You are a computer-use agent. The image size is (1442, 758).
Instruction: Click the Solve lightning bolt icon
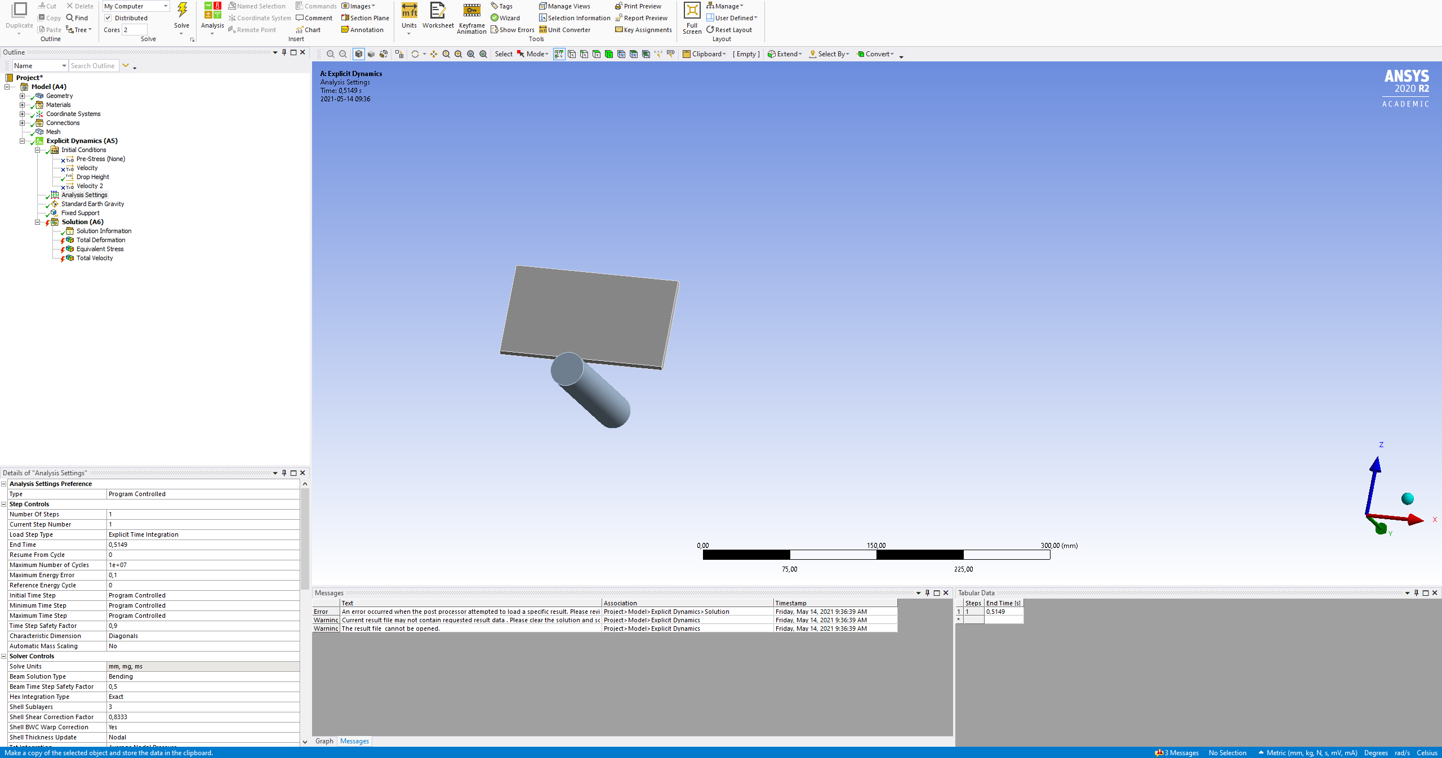[181, 10]
